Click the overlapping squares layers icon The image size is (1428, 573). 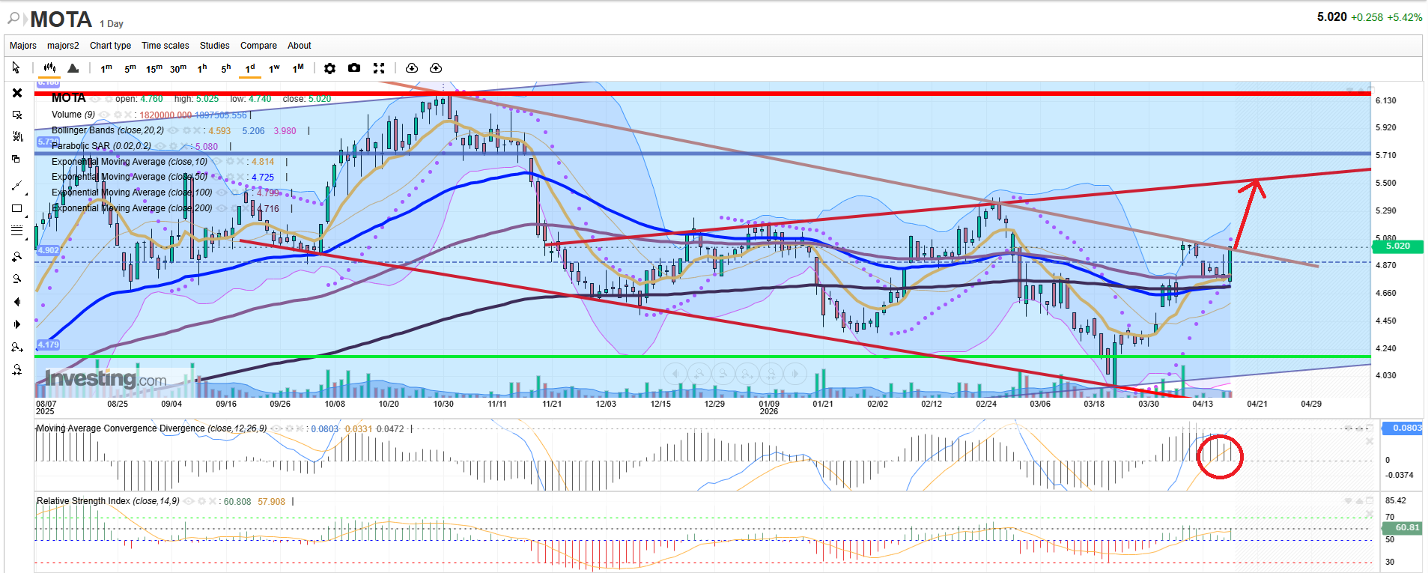(x=16, y=159)
